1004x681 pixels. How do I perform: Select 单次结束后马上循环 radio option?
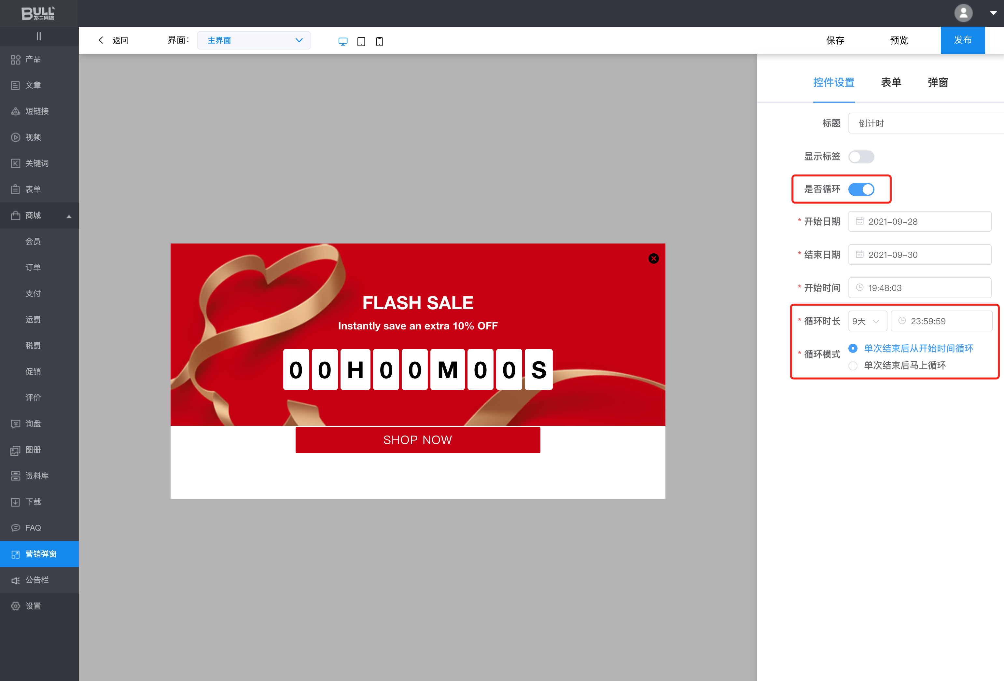point(853,366)
